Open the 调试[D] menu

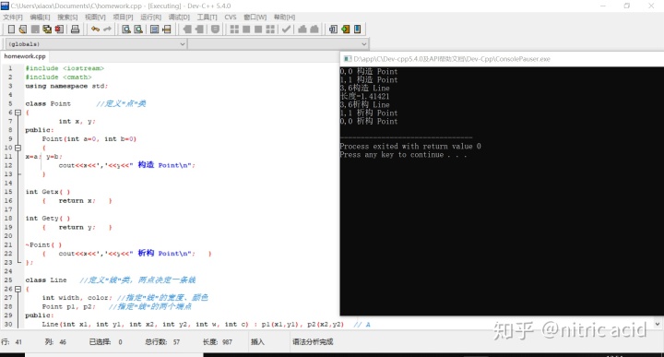coord(179,17)
